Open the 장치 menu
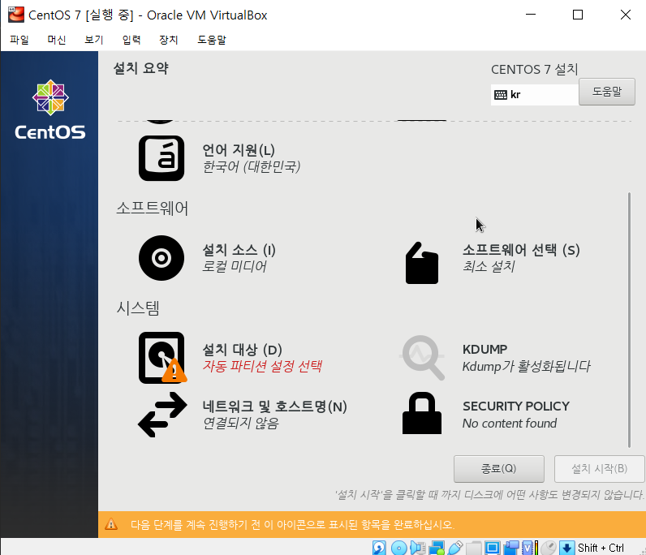The height and width of the screenshot is (555, 646). pyautogui.click(x=169, y=40)
